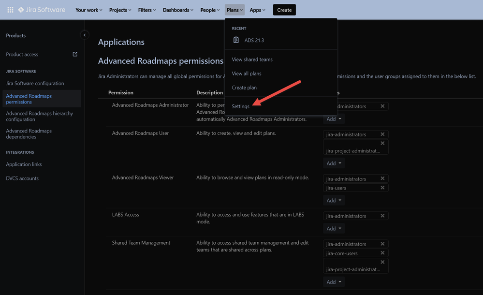This screenshot has width=483, height=295.
Task: Click jira-users group in Viewer row
Action: point(336,188)
